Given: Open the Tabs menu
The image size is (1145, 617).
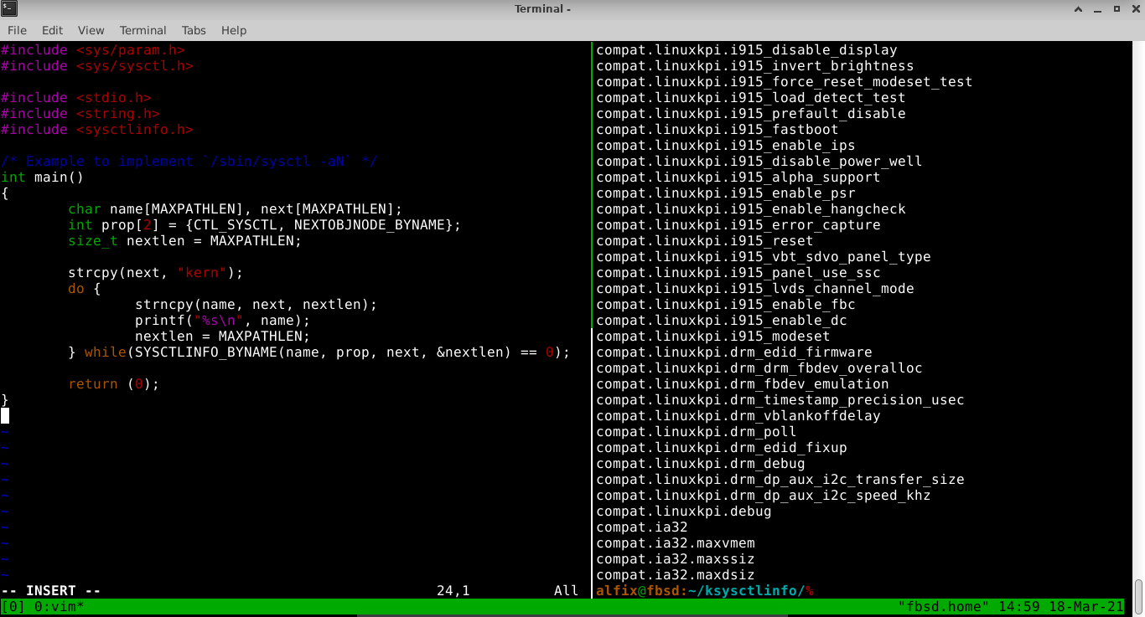Looking at the screenshot, I should pos(194,30).
